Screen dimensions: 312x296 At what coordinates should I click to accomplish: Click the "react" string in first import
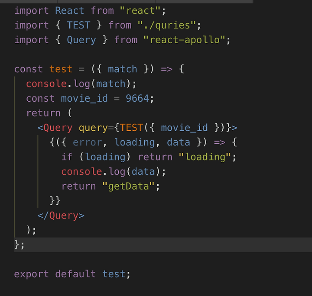(140, 10)
